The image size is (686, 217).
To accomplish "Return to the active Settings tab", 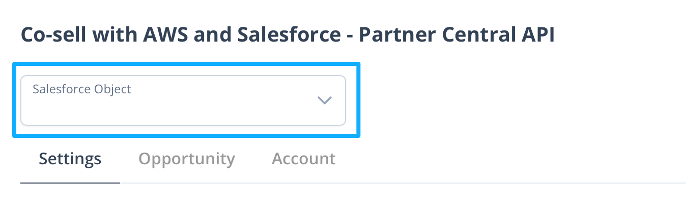I will (x=70, y=159).
